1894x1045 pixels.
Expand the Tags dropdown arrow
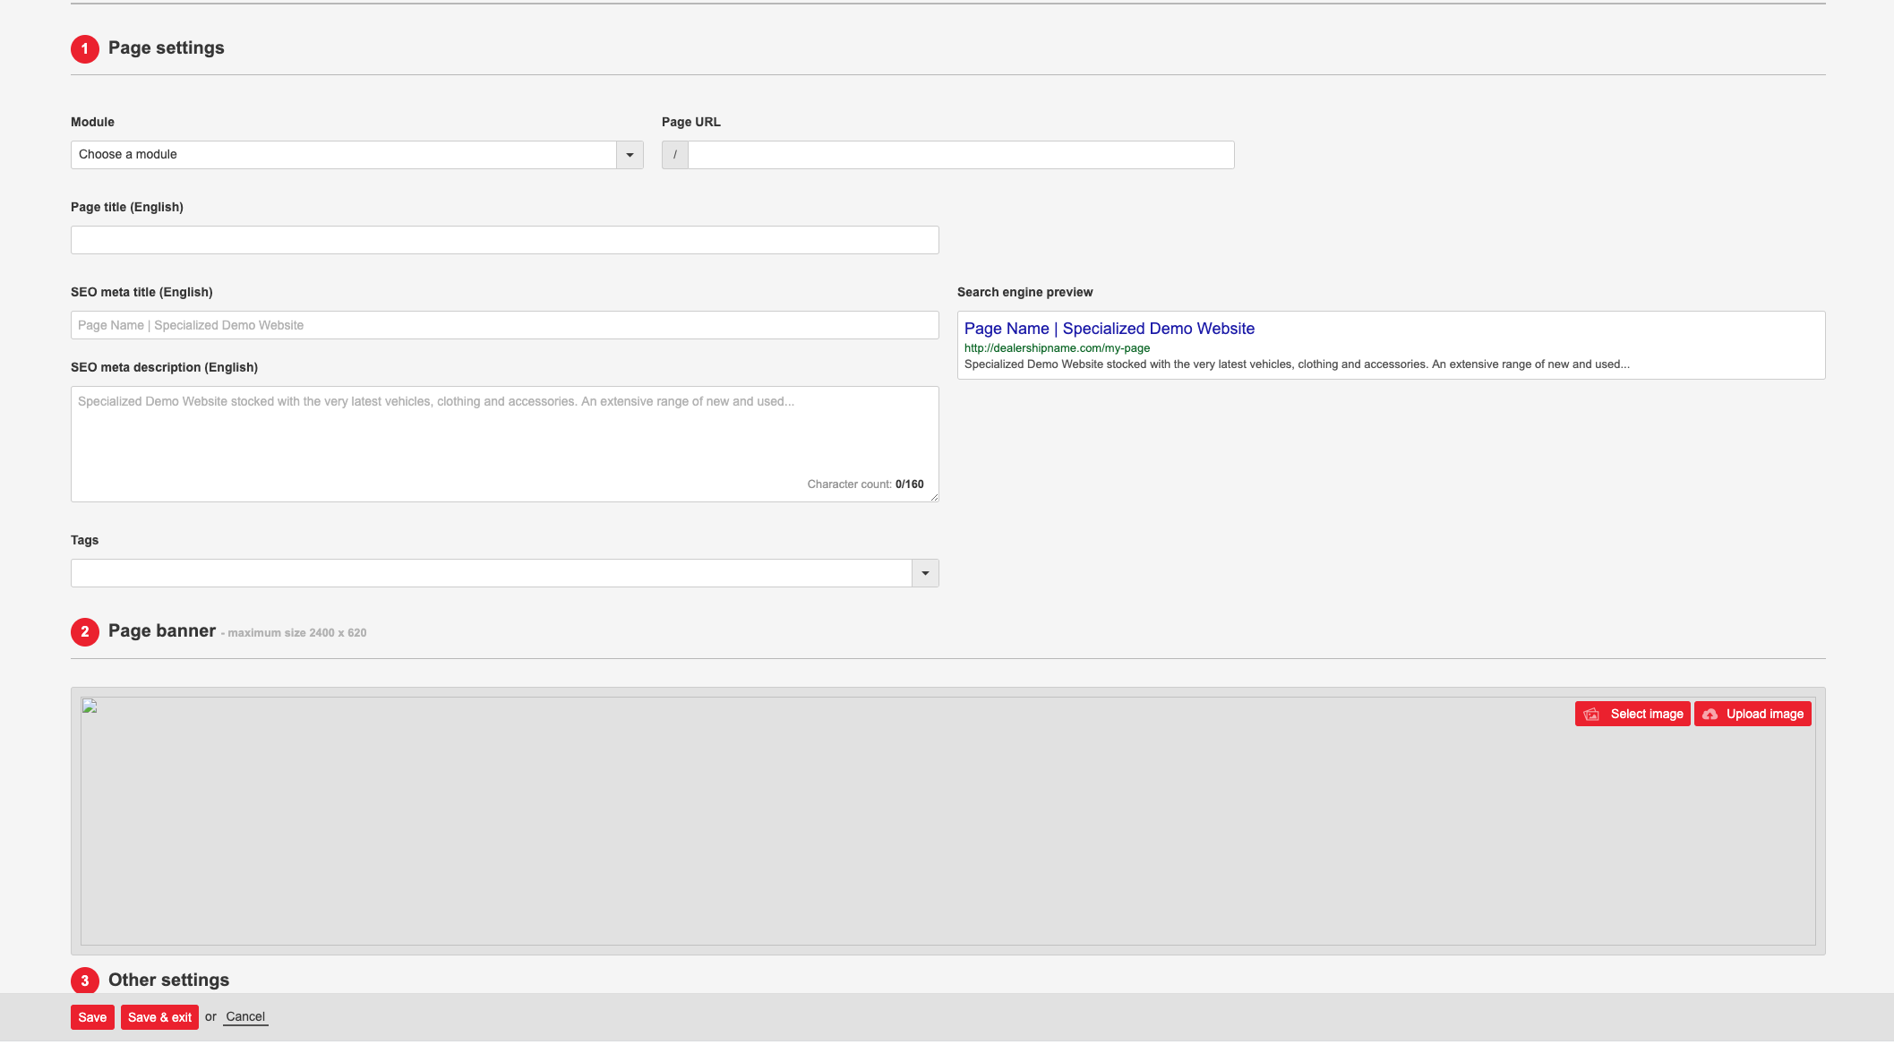[x=925, y=572]
